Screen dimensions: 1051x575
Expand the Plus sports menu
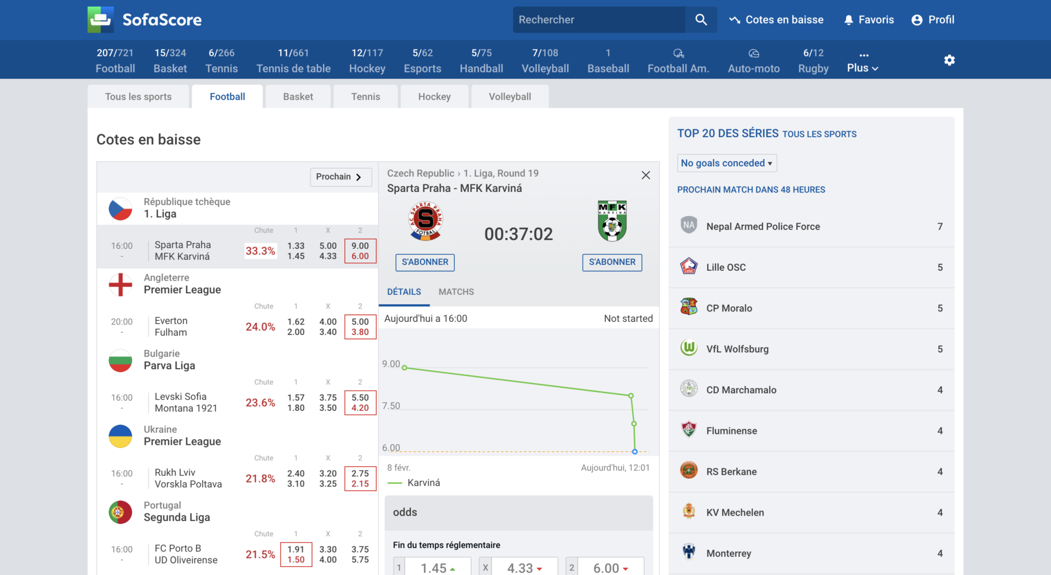pyautogui.click(x=863, y=62)
